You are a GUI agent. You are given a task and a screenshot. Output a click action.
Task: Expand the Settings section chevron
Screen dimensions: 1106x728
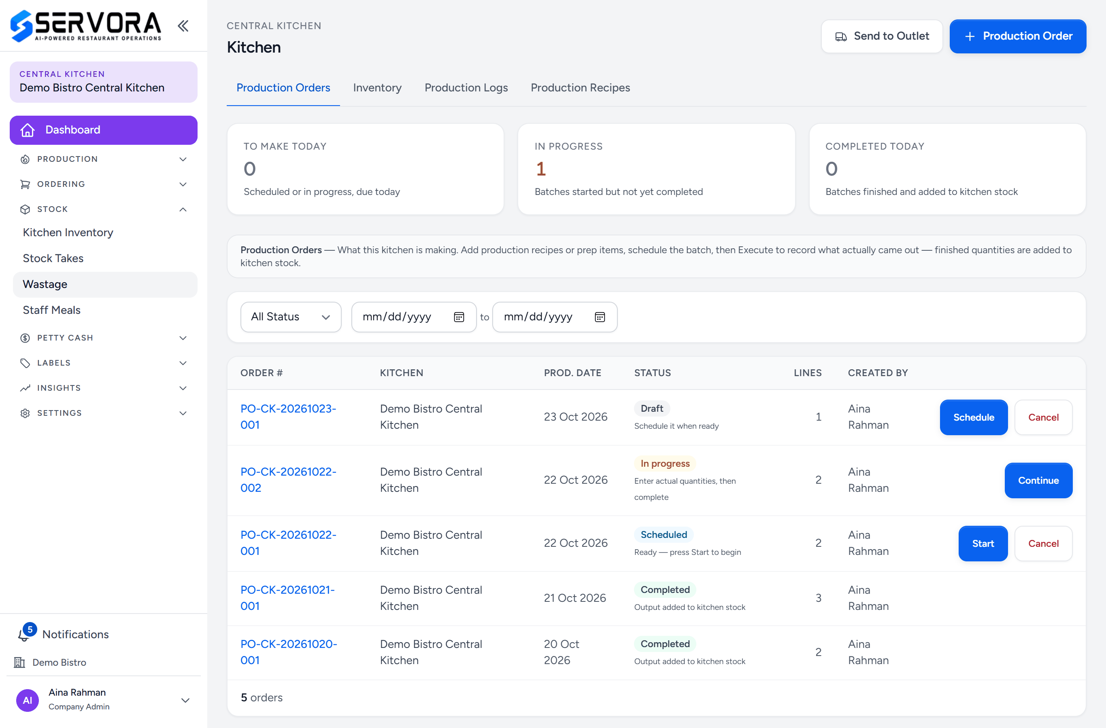(183, 413)
